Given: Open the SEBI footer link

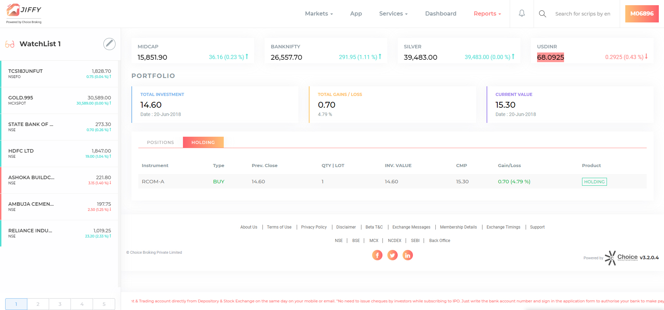Looking at the screenshot, I should (415, 241).
